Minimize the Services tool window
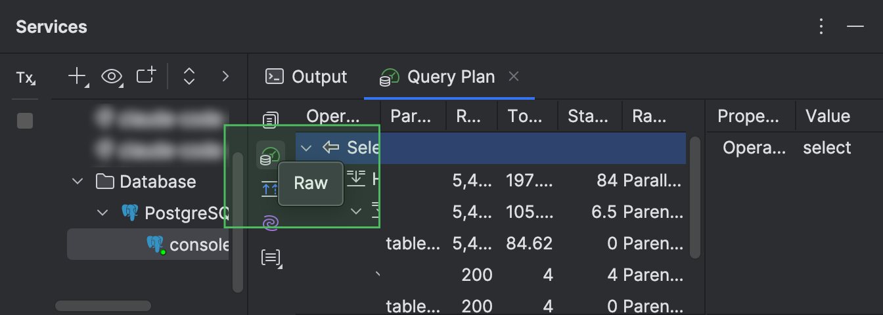Image resolution: width=883 pixels, height=315 pixels. [855, 26]
